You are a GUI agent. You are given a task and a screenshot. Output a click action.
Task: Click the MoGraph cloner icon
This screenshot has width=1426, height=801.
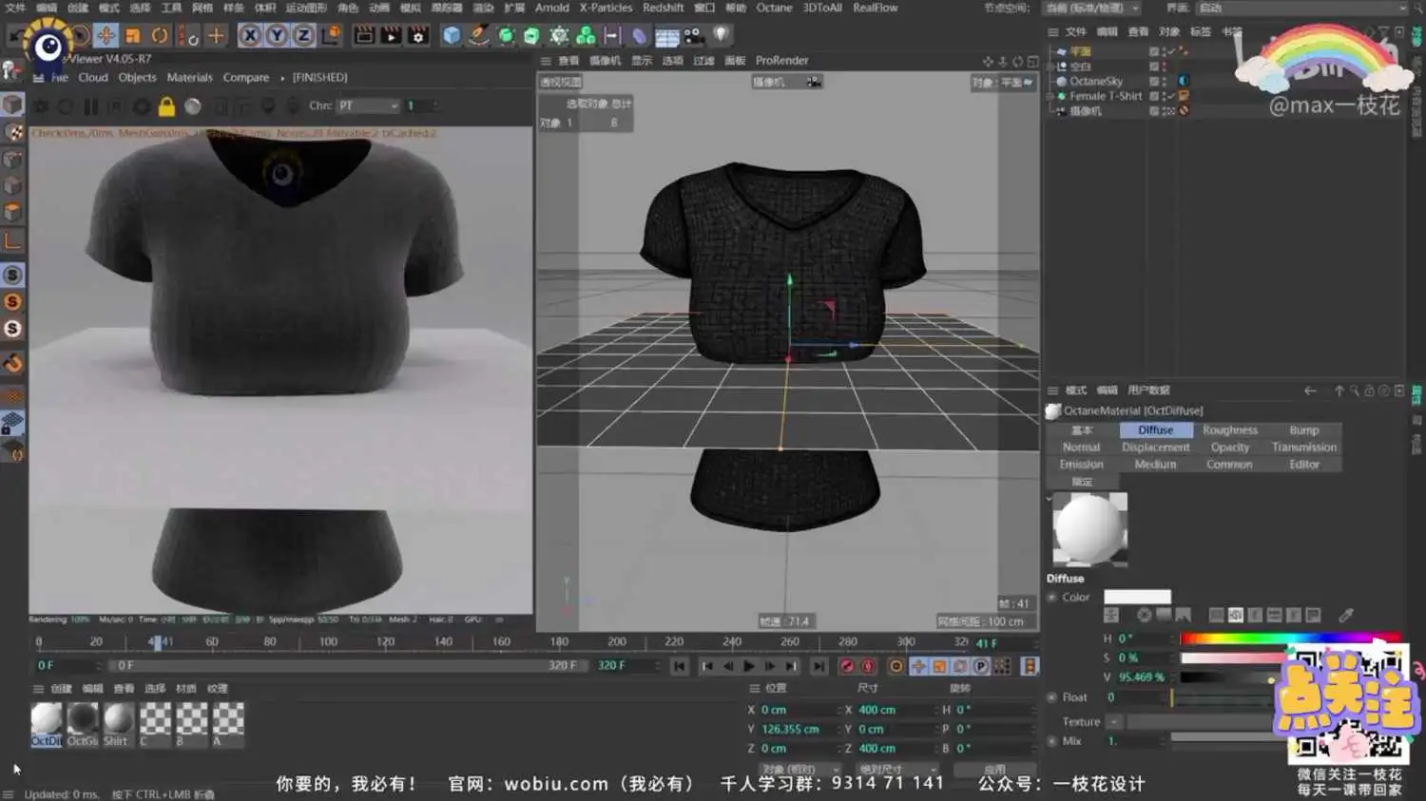[586, 35]
